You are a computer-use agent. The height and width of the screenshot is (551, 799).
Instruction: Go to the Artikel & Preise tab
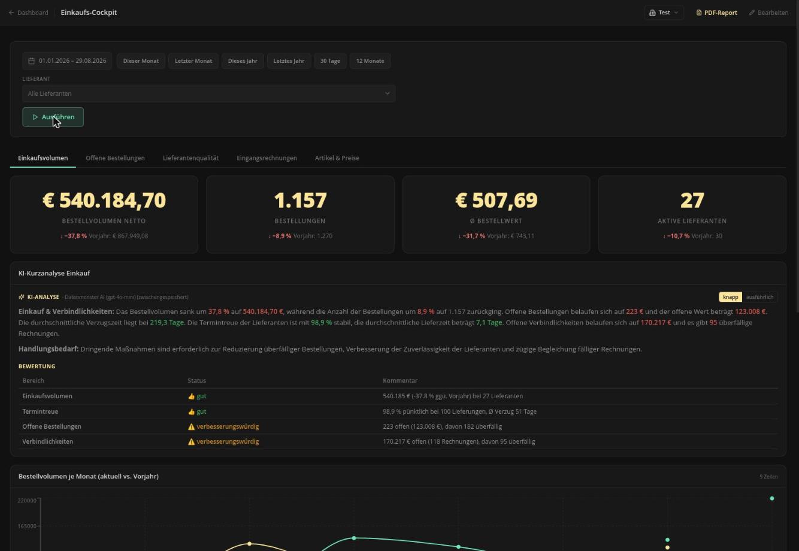tap(337, 158)
